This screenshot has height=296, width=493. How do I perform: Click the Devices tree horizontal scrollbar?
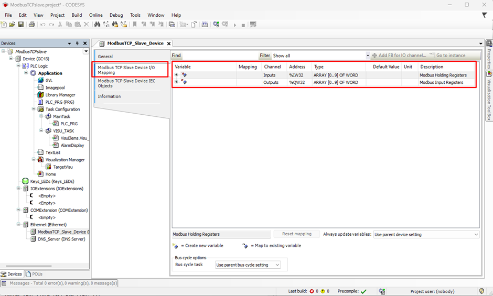(x=29, y=266)
